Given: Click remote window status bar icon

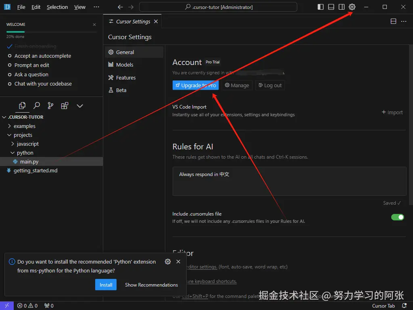Looking at the screenshot, I should (x=7, y=306).
